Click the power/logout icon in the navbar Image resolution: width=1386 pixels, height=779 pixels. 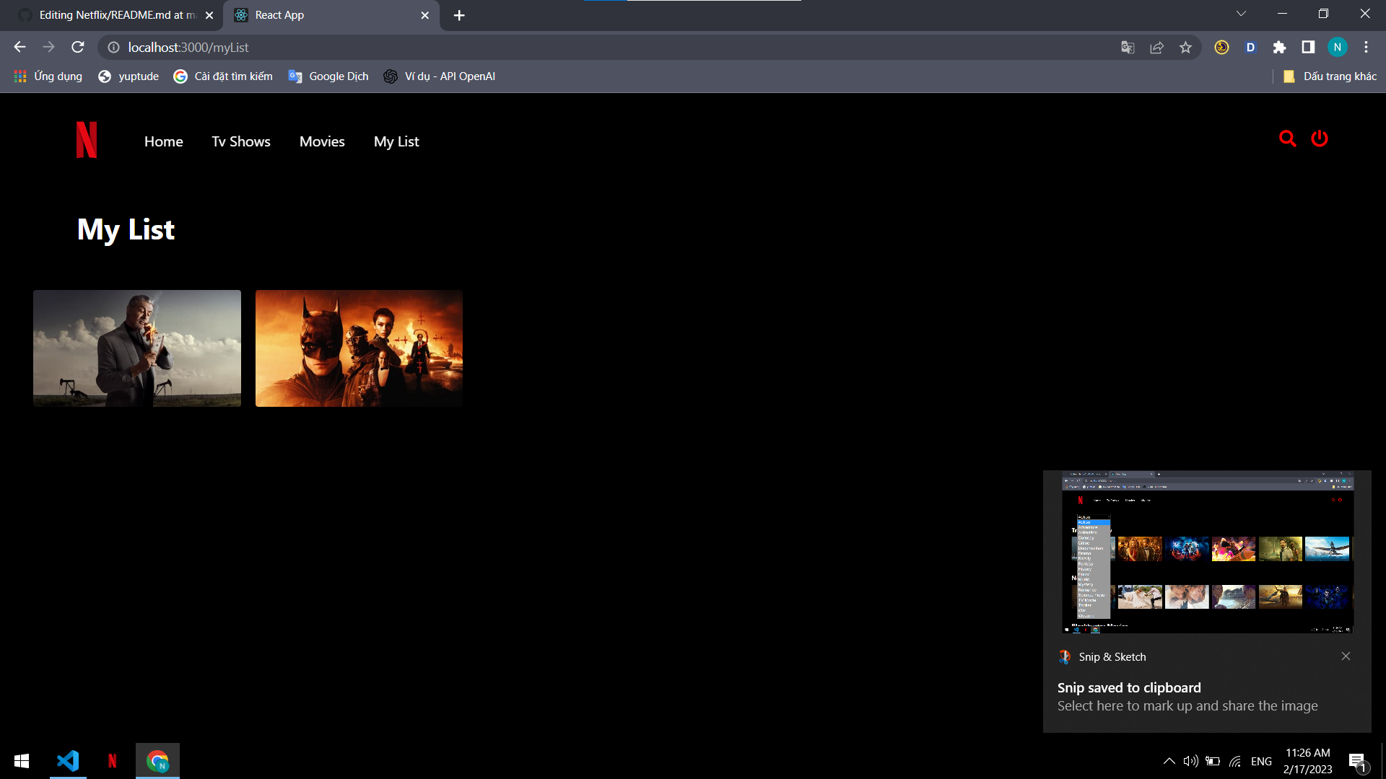[1320, 138]
